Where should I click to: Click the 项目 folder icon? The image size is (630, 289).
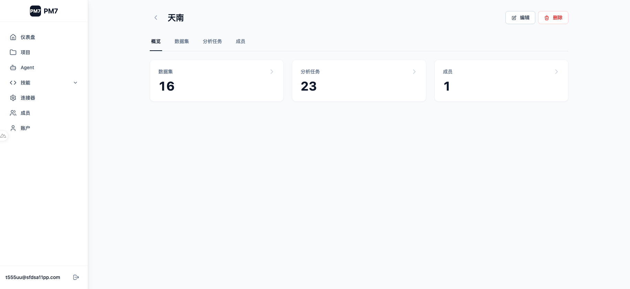tap(13, 52)
